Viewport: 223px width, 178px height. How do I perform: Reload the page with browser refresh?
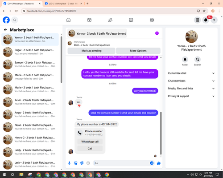coord(17,11)
